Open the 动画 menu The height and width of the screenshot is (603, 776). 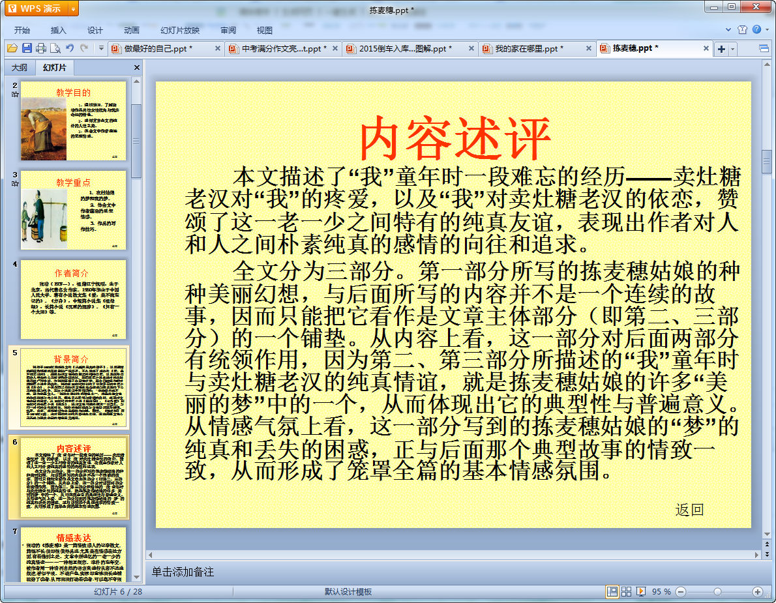(x=131, y=30)
